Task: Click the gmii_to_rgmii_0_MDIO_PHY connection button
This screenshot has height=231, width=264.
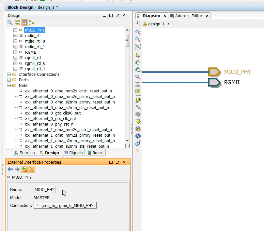Action: [65, 205]
